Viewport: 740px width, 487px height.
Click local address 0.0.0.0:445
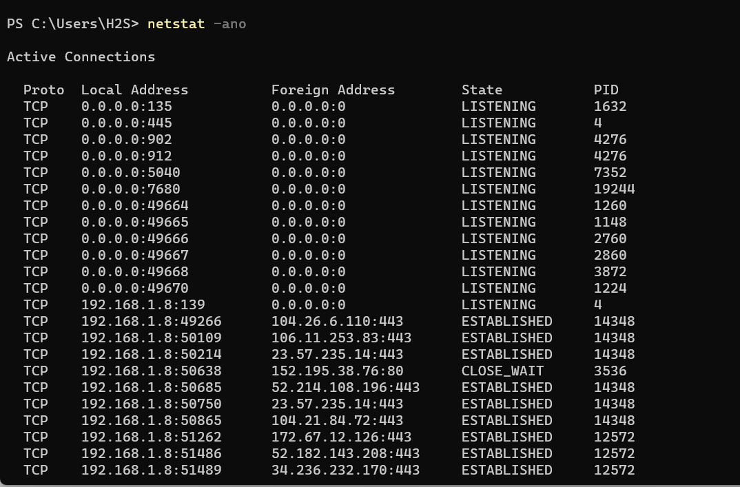(x=126, y=123)
